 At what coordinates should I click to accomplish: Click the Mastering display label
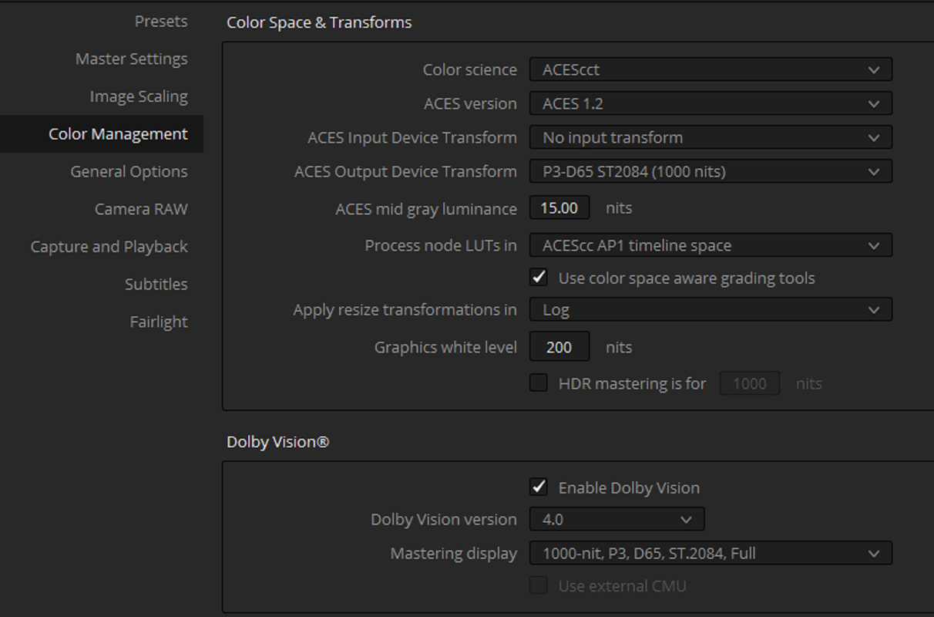click(x=453, y=554)
